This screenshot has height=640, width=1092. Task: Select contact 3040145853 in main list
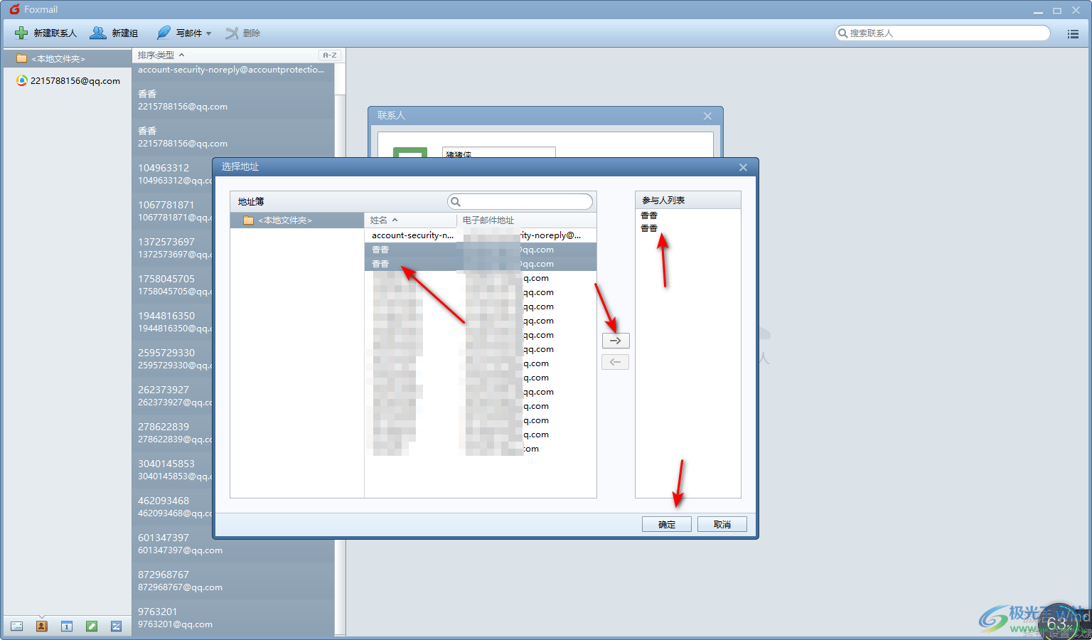(172, 469)
